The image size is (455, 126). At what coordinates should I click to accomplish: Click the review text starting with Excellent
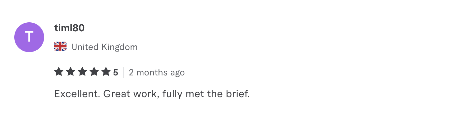152,94
